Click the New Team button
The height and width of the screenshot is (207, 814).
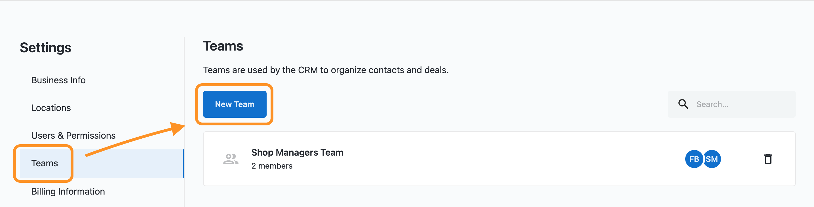(x=235, y=104)
